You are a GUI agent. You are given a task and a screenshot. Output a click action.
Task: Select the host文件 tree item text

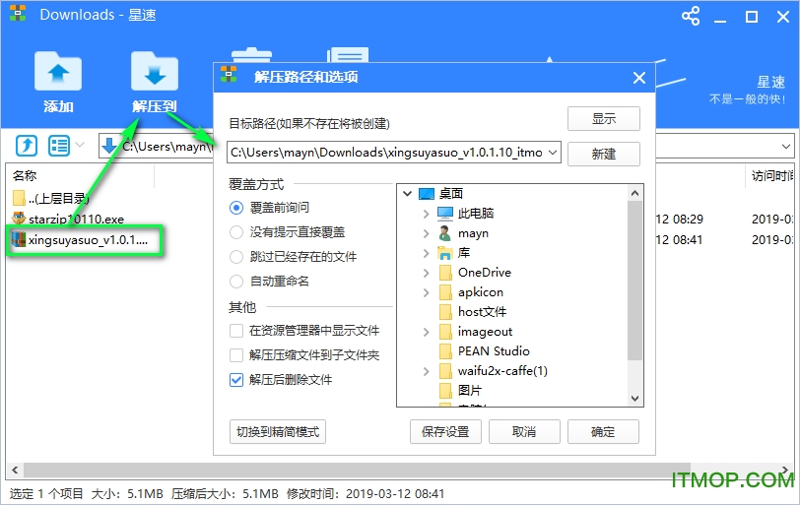[482, 312]
